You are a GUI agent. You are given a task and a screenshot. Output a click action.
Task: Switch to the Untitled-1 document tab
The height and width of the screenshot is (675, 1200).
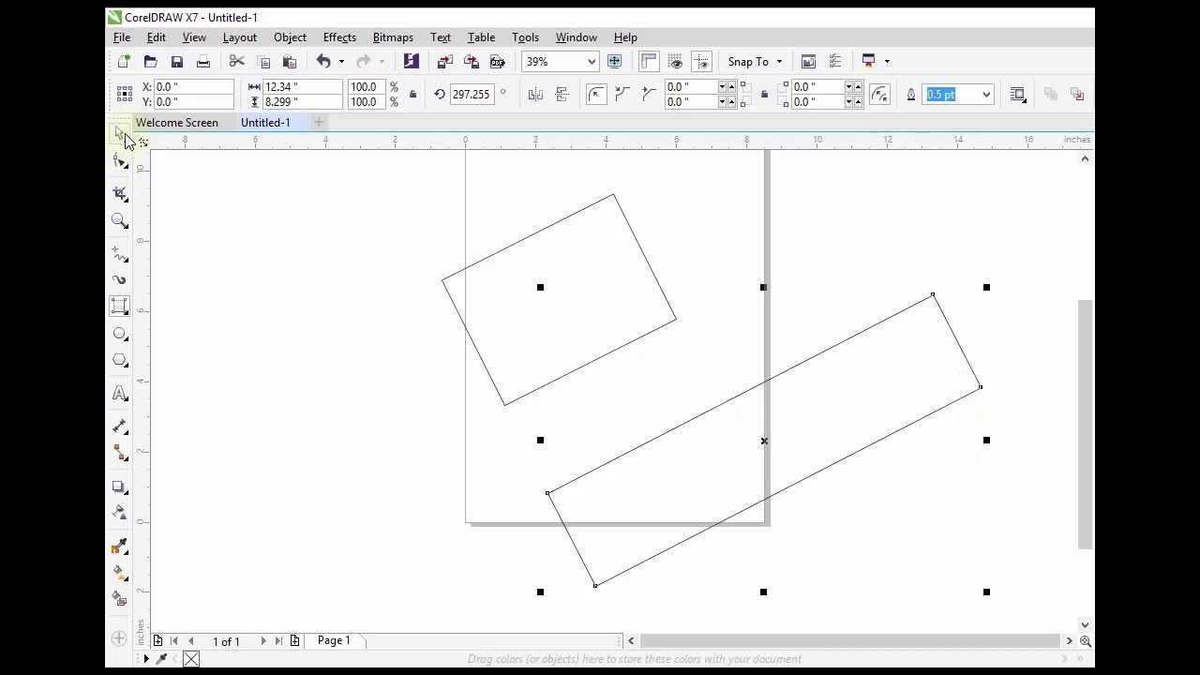pos(265,123)
